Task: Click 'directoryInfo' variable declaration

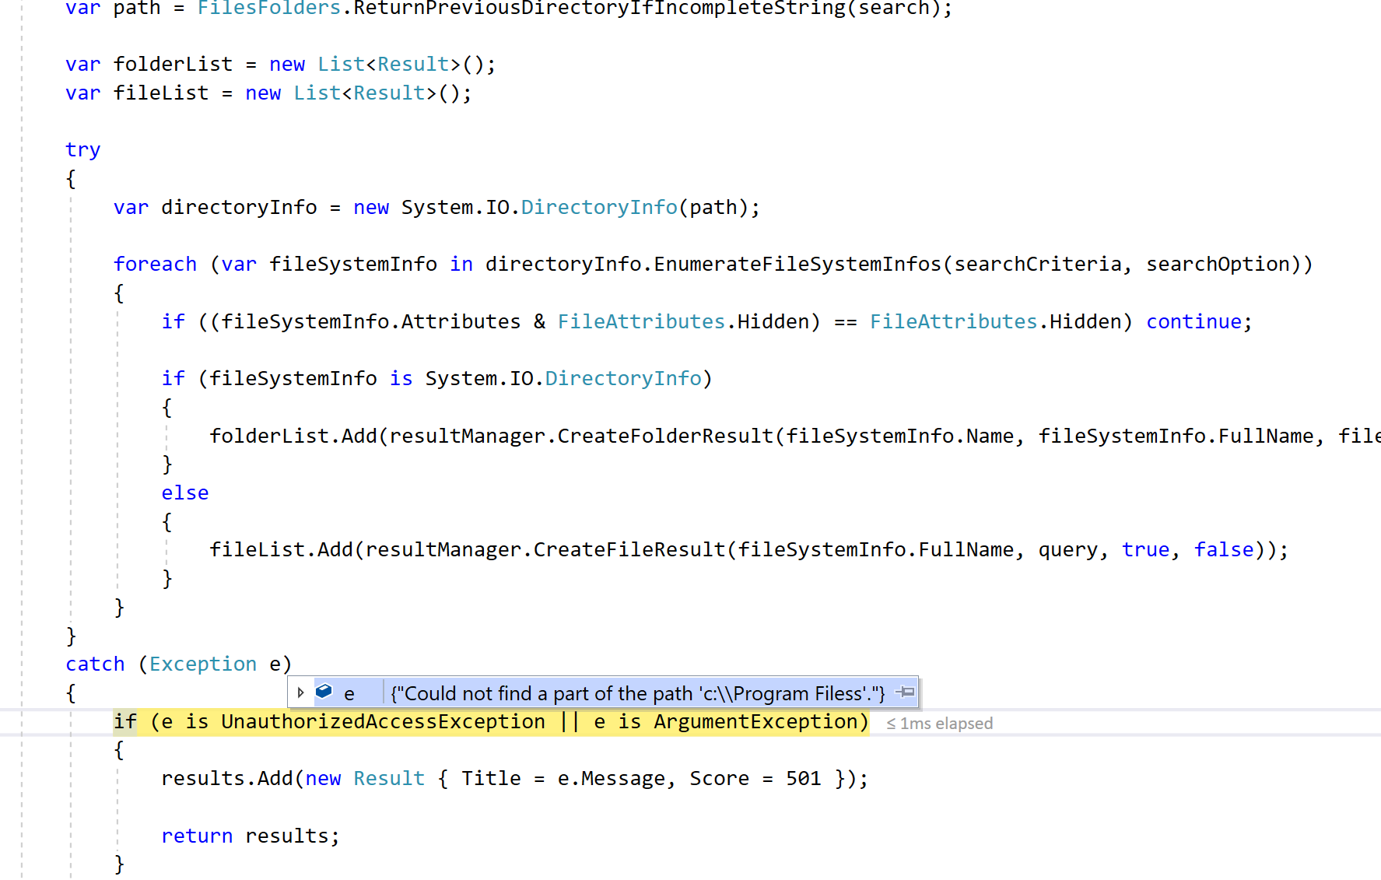Action: pos(239,208)
